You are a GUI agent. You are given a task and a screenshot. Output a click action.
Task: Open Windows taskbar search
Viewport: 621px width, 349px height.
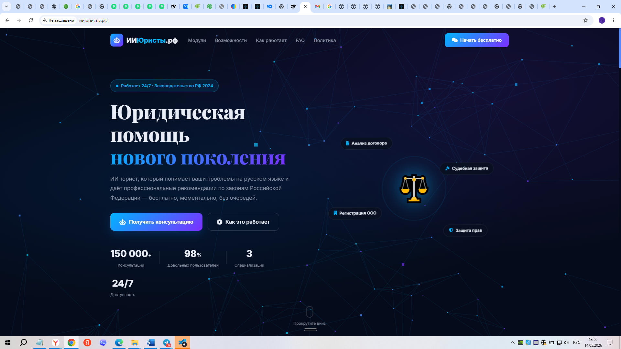[x=23, y=343]
